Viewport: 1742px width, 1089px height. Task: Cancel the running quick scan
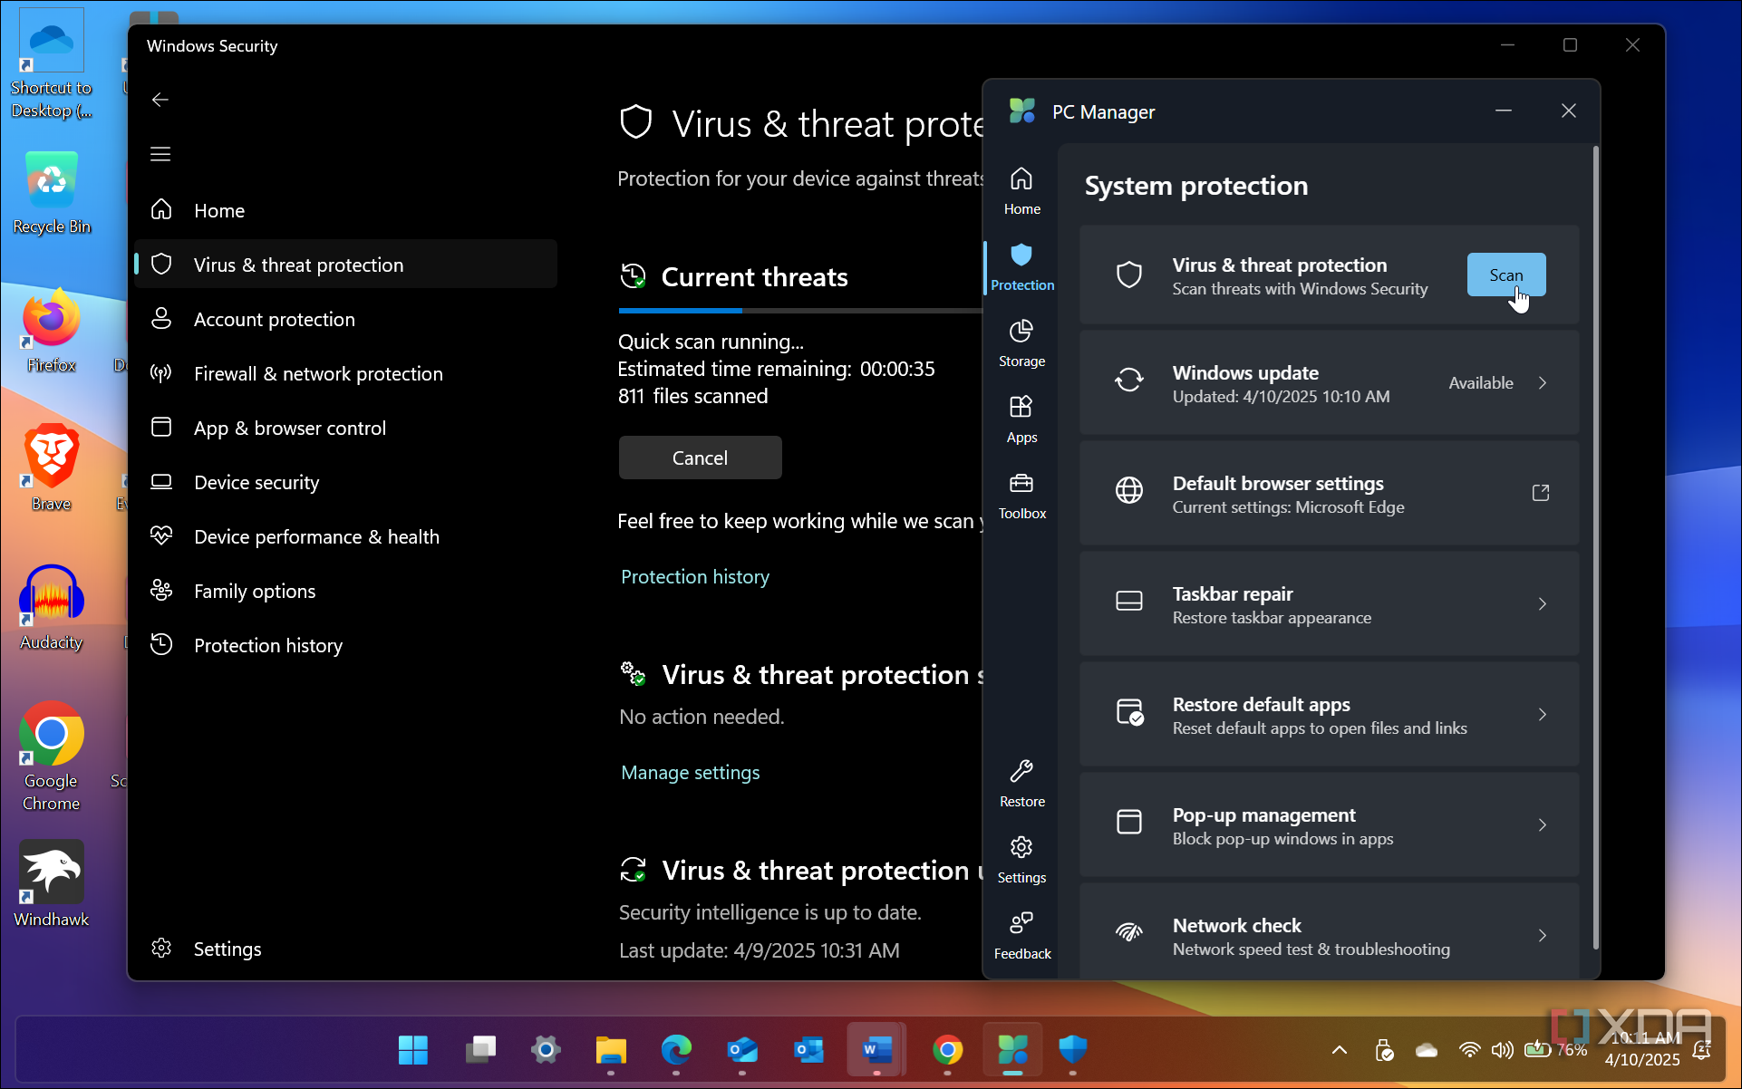click(700, 458)
